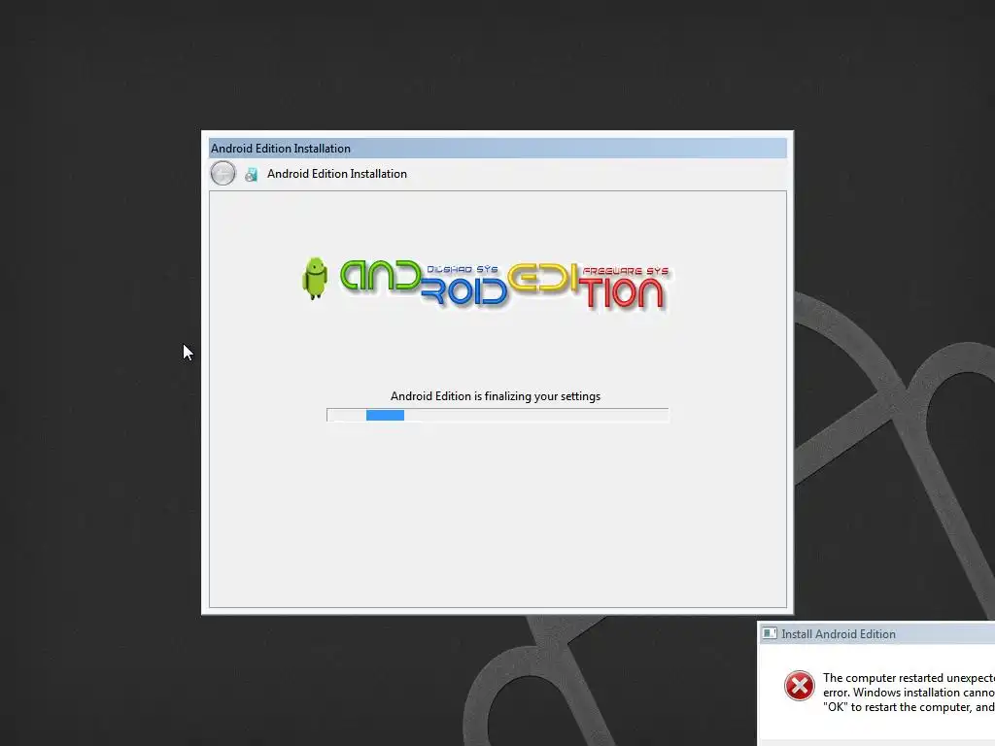Click the Install Android Edition dialog title
995x746 pixels.
click(839, 633)
